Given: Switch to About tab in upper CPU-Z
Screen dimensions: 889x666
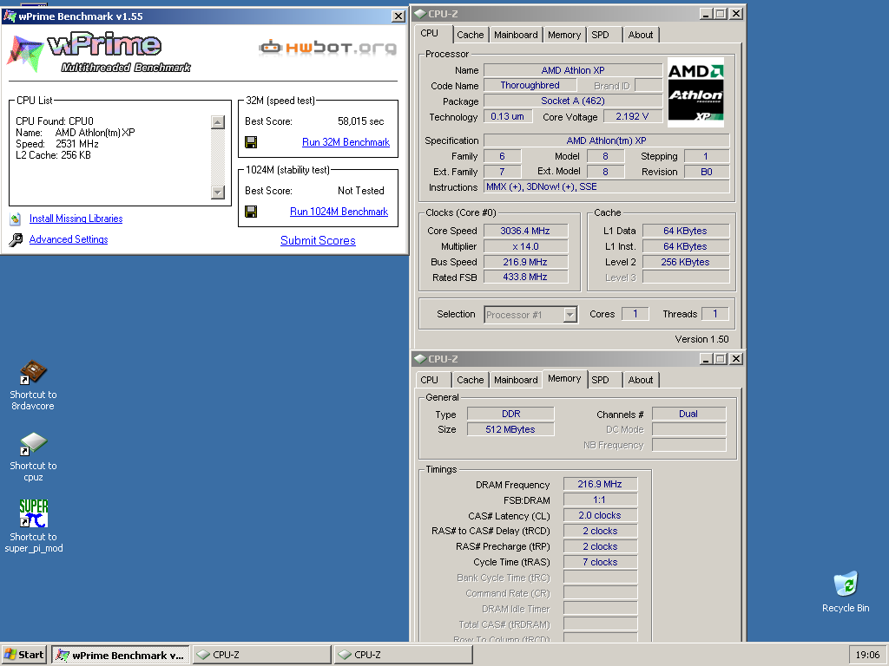Looking at the screenshot, I should click(x=641, y=35).
